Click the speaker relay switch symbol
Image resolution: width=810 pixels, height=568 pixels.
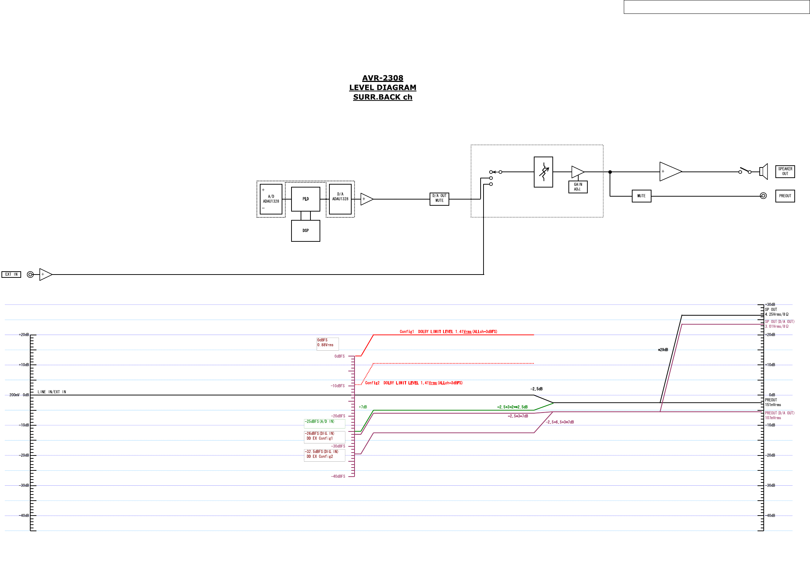(x=745, y=171)
